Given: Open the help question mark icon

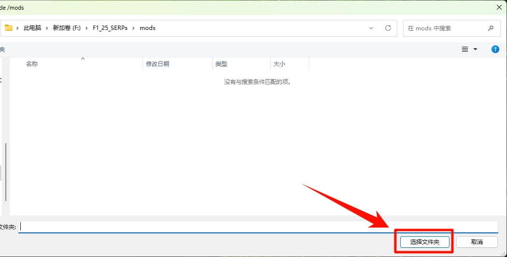Looking at the screenshot, I should coord(495,49).
